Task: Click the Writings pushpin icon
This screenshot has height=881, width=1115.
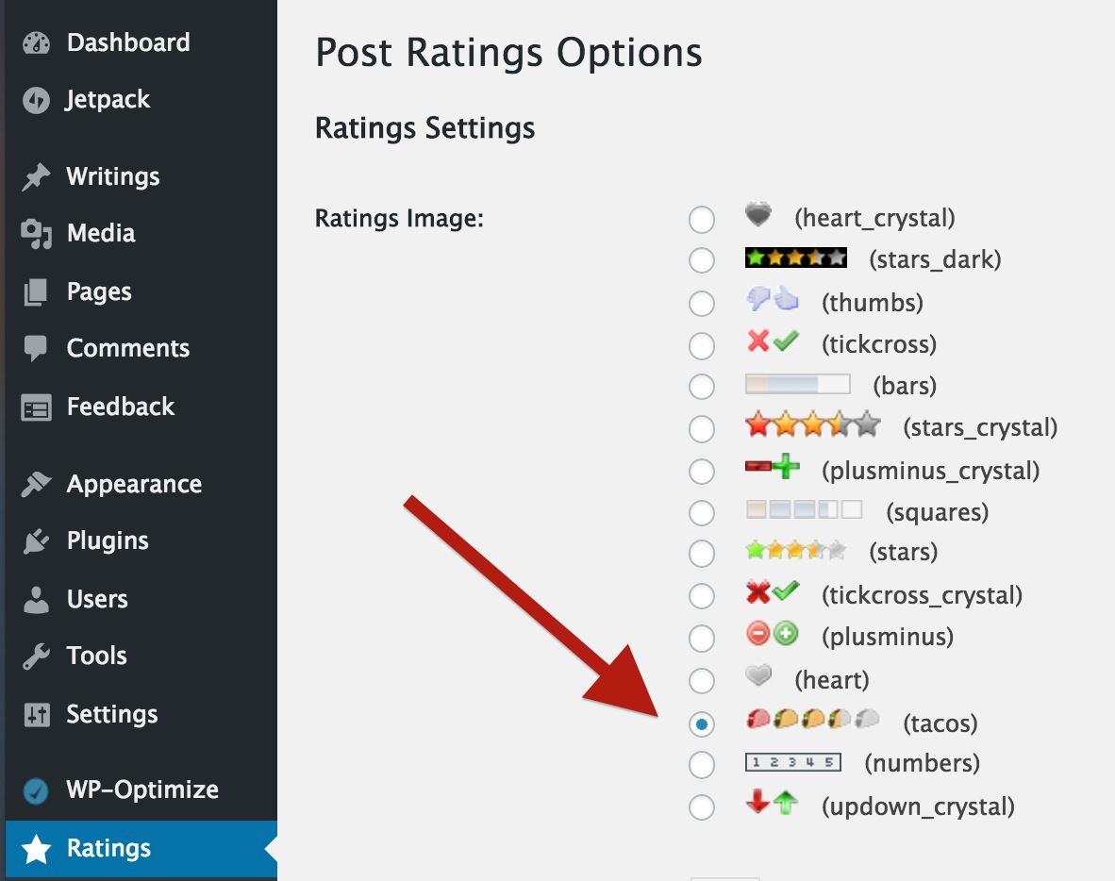Action: click(36, 177)
